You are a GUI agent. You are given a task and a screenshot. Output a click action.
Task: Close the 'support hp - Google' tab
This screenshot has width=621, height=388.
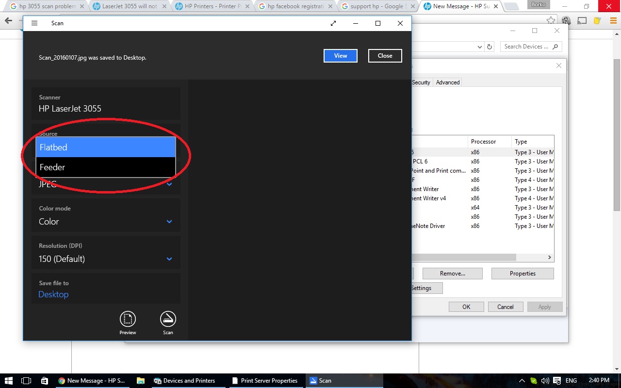point(413,7)
